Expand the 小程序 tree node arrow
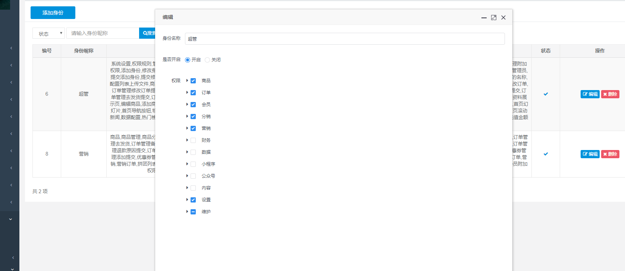The width and height of the screenshot is (625, 271). tap(187, 164)
